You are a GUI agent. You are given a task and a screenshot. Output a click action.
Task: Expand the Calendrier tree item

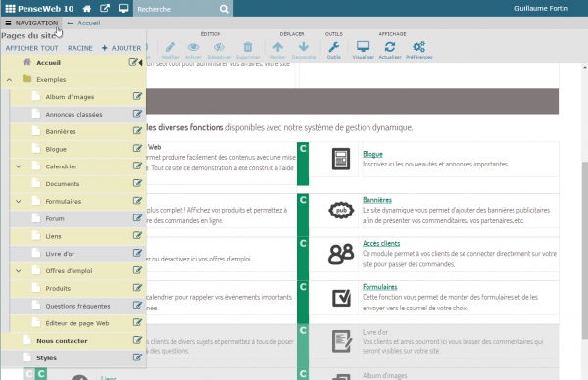pos(18,166)
